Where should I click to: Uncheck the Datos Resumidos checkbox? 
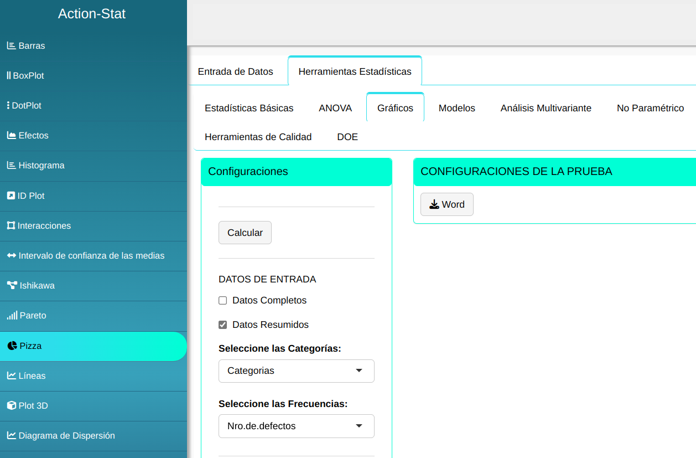[223, 325]
